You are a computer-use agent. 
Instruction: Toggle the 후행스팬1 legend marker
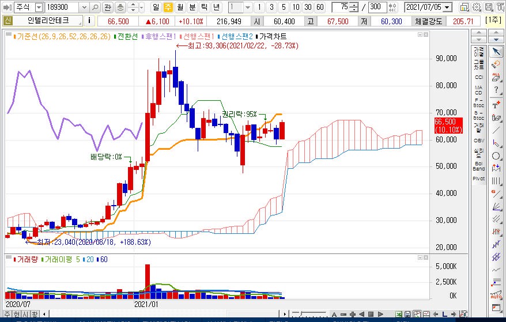(x=143, y=36)
